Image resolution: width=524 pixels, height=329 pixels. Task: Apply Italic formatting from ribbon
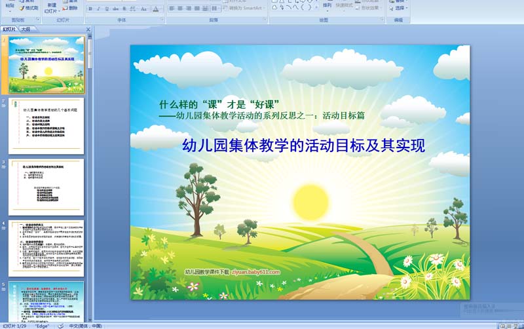[99, 9]
